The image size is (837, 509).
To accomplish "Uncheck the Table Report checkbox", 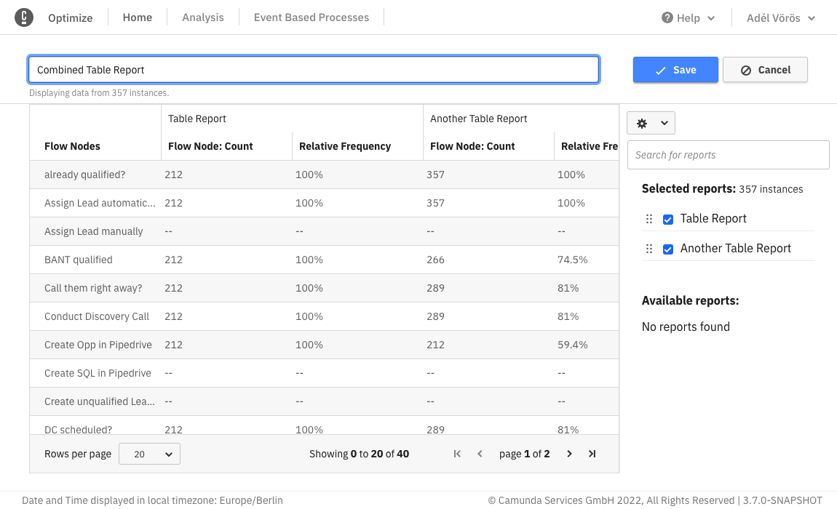I will (668, 220).
